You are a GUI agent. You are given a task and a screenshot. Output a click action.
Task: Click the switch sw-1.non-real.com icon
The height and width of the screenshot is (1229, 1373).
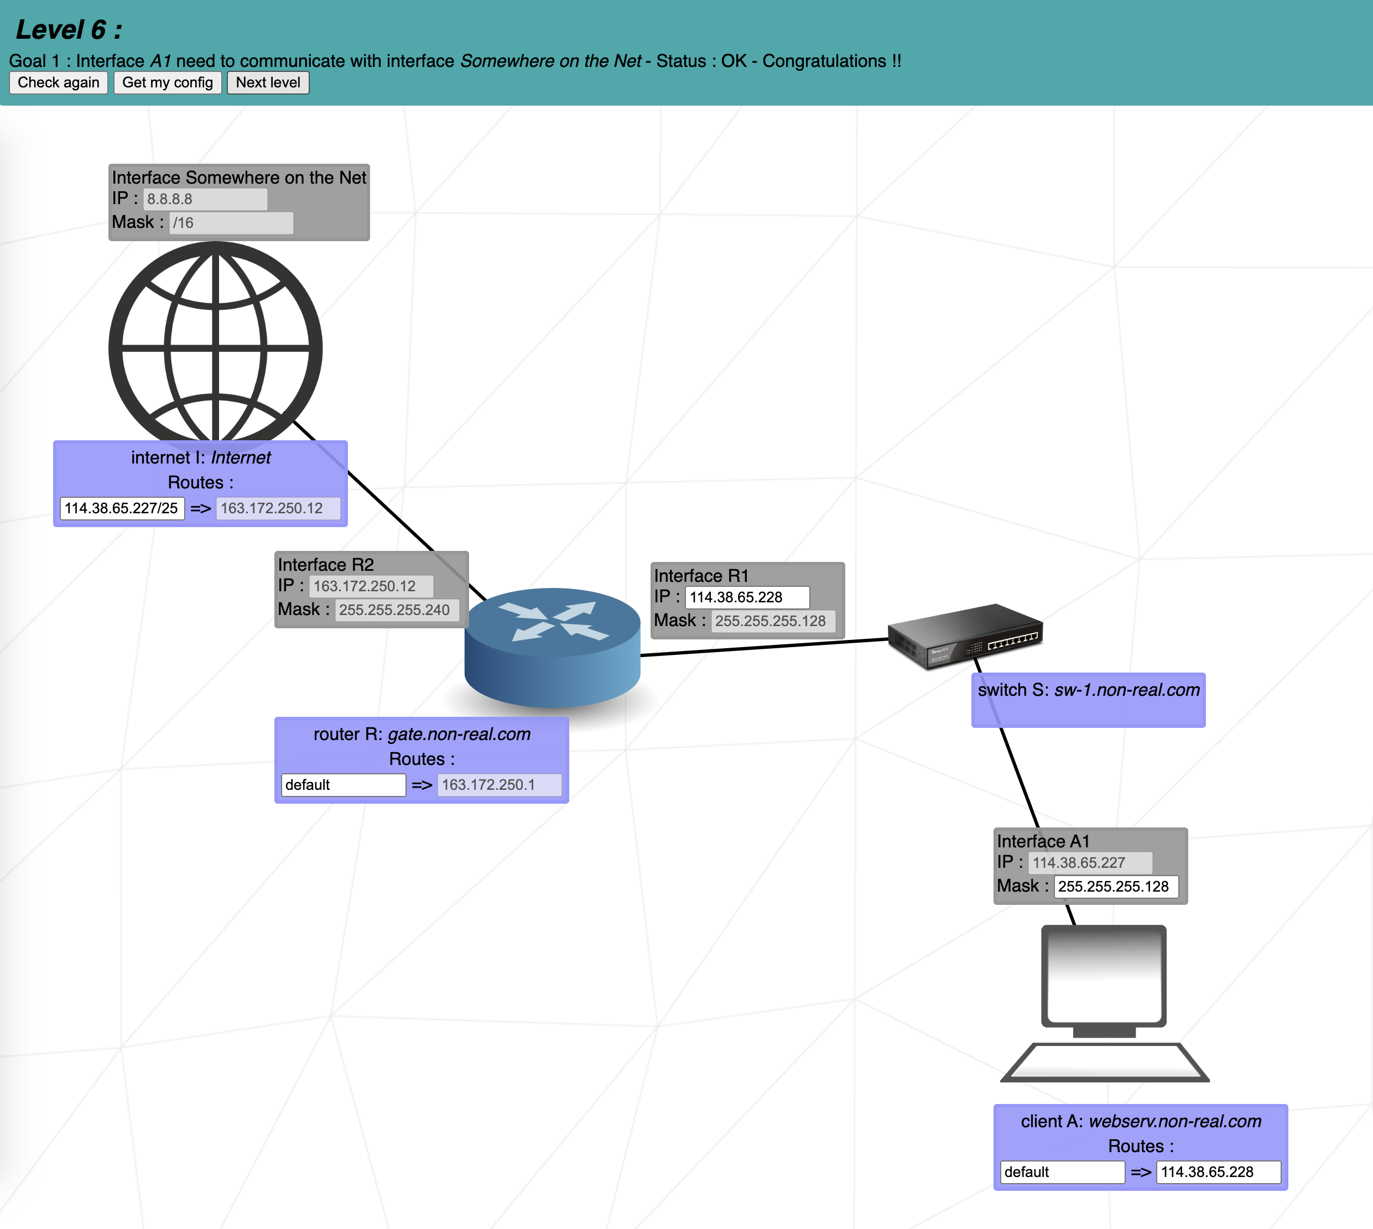coord(967,635)
